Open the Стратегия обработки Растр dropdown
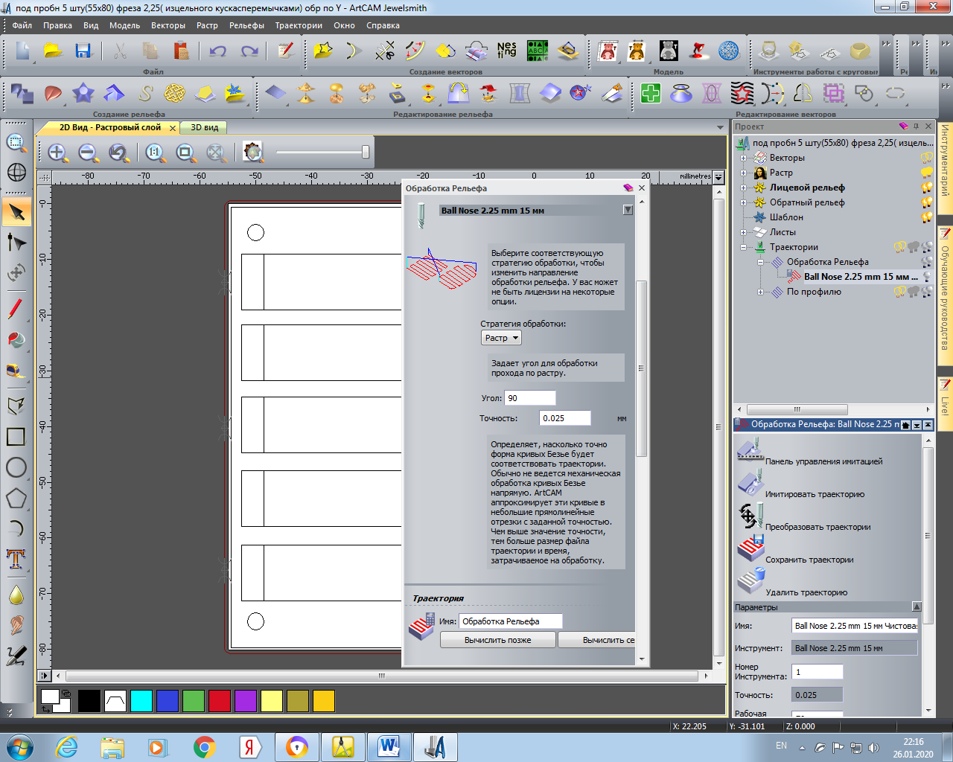This screenshot has height=762, width=953. pyautogui.click(x=501, y=338)
